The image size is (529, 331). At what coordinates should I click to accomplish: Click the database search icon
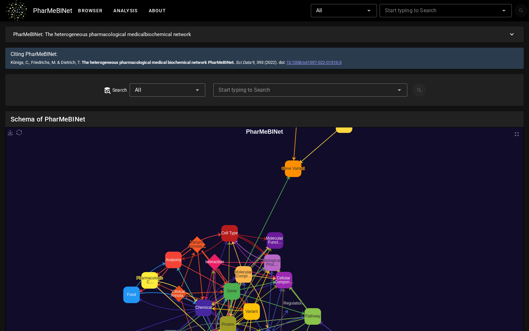click(107, 90)
